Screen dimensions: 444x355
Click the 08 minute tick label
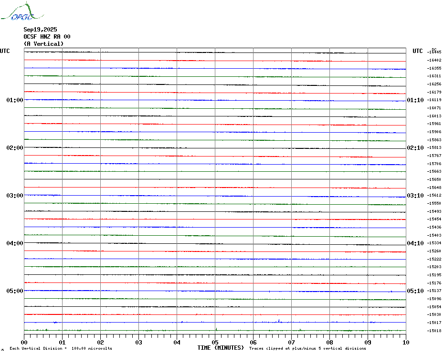point(329,342)
